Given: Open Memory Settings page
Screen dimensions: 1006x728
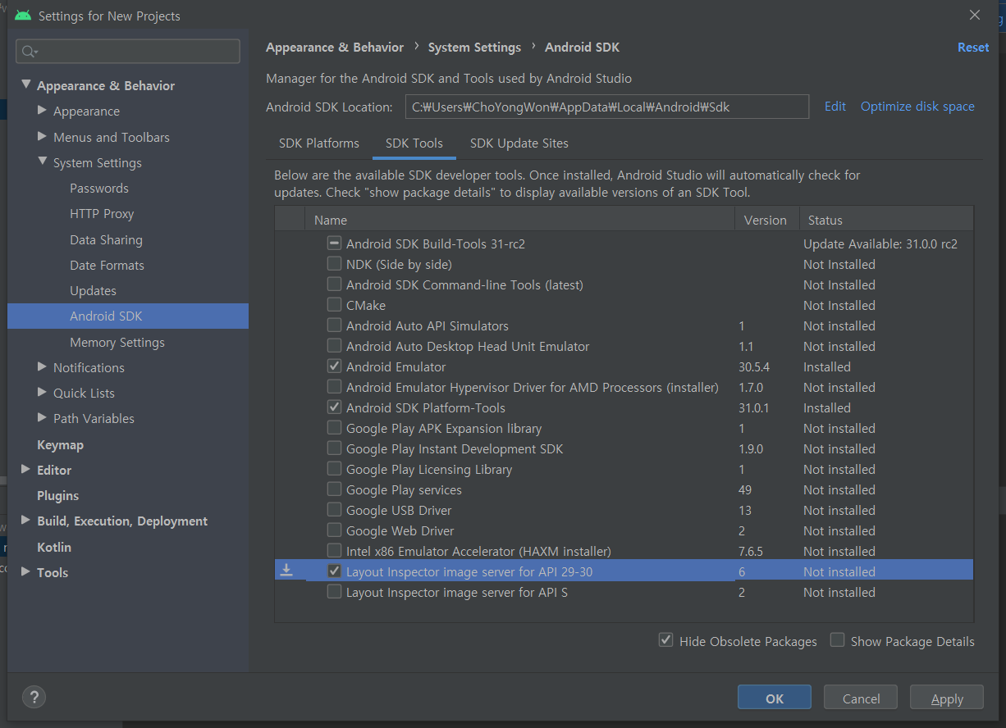Looking at the screenshot, I should tap(117, 342).
